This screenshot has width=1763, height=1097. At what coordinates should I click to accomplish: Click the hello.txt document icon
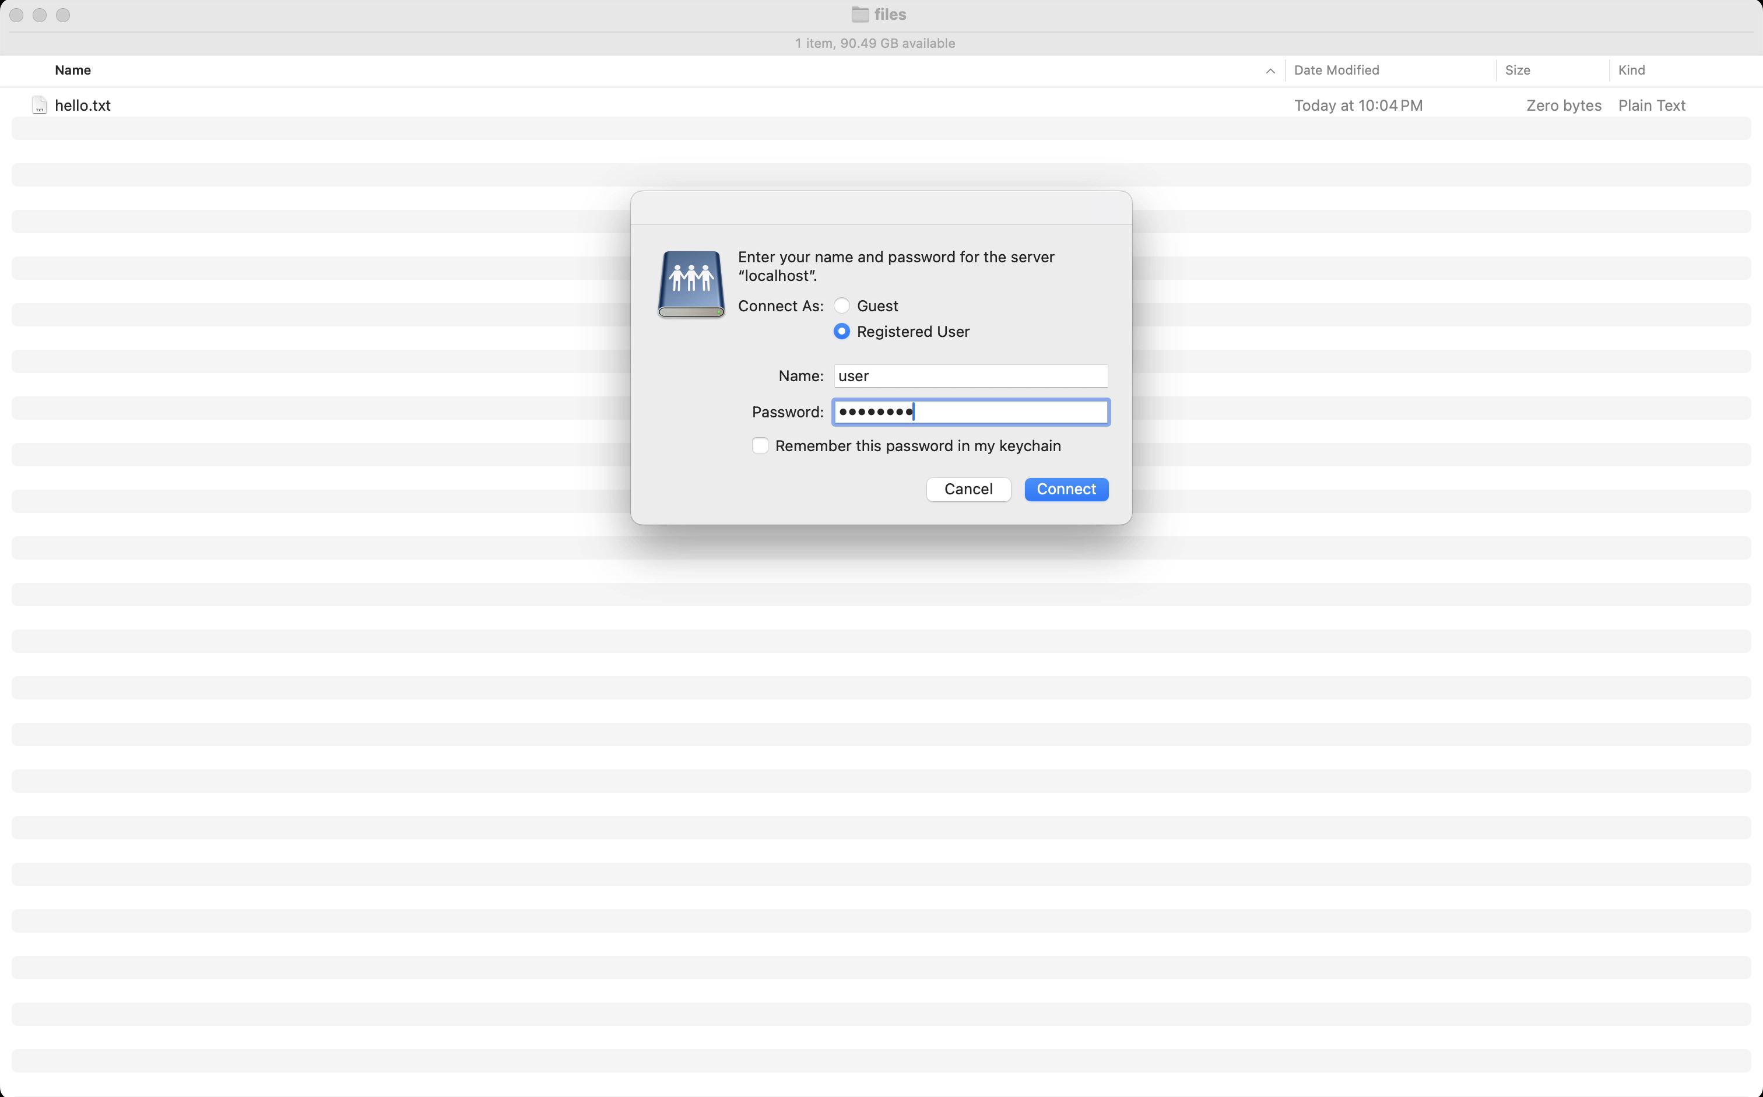[39, 104]
